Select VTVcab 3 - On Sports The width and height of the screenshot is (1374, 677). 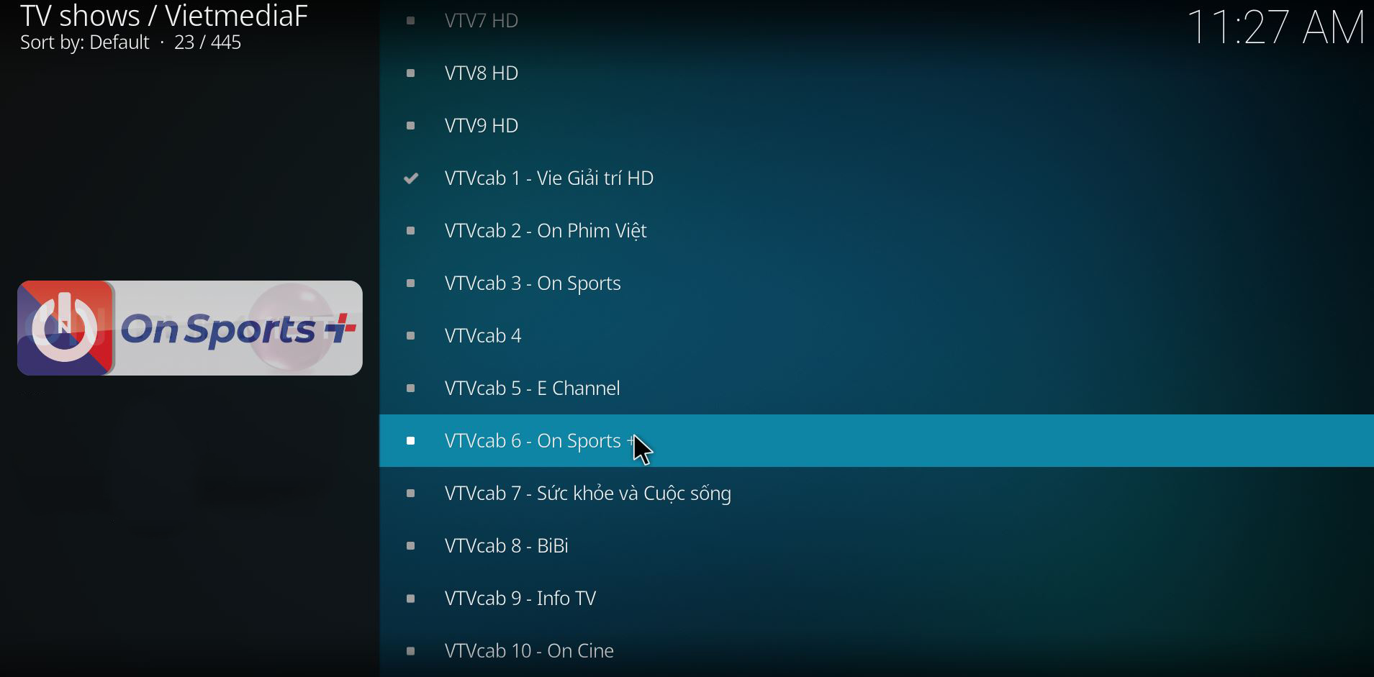click(877, 283)
